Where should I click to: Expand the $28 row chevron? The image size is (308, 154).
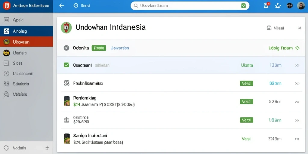297,120
